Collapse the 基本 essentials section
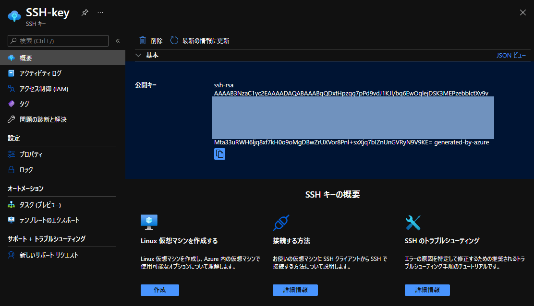 click(x=138, y=55)
